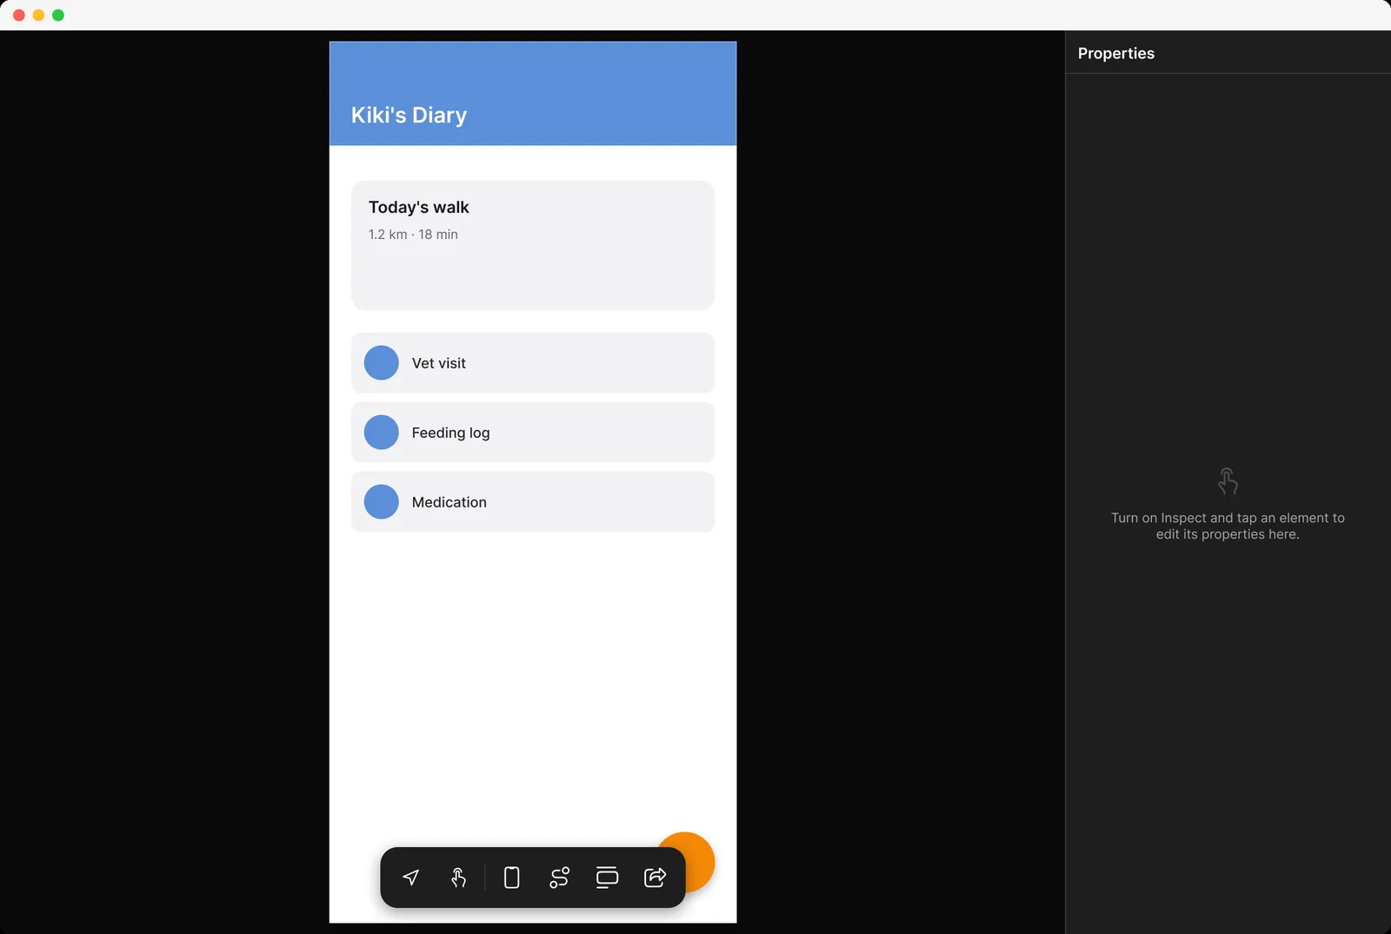Open the Feeding log list item
1391x934 pixels.
(533, 433)
